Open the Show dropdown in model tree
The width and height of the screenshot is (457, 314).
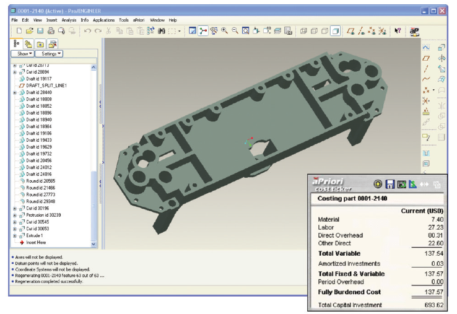tap(22, 54)
